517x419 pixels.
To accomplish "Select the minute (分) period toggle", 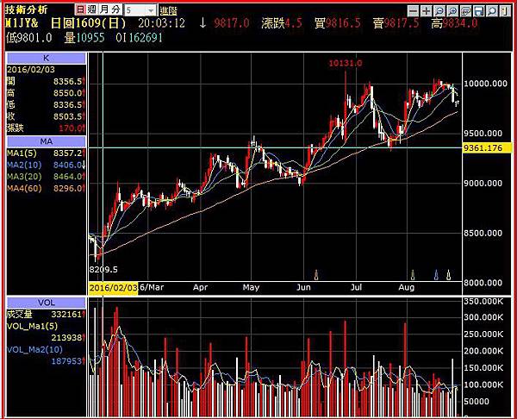I will pyautogui.click(x=115, y=9).
